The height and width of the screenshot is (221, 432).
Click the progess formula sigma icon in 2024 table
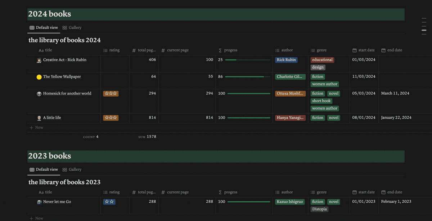[220, 50]
